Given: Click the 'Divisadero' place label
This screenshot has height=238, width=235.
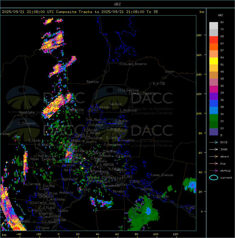Looking at the screenshot, I should [x=125, y=140].
